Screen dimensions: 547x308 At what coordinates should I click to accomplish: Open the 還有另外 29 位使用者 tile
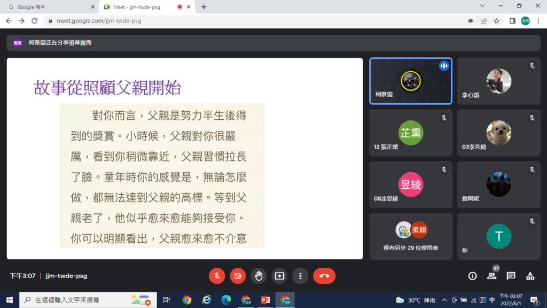click(411, 236)
